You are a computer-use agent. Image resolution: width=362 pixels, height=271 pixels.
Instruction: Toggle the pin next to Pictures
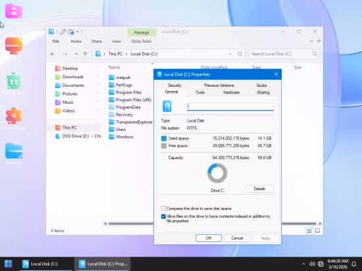[98, 93]
